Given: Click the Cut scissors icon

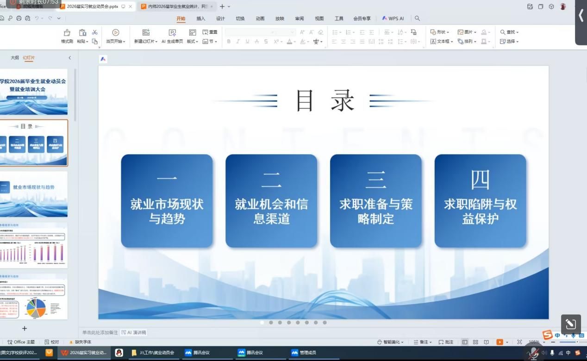Looking at the screenshot, I should [95, 32].
